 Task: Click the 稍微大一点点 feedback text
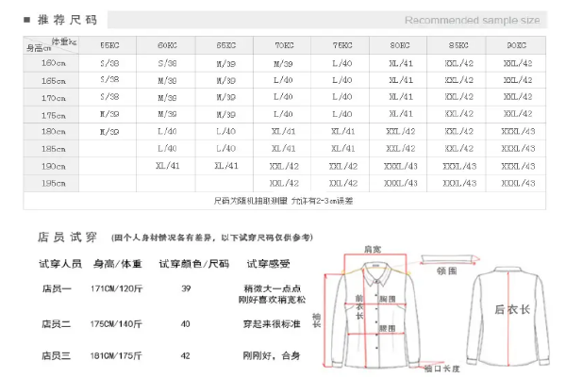(273, 288)
